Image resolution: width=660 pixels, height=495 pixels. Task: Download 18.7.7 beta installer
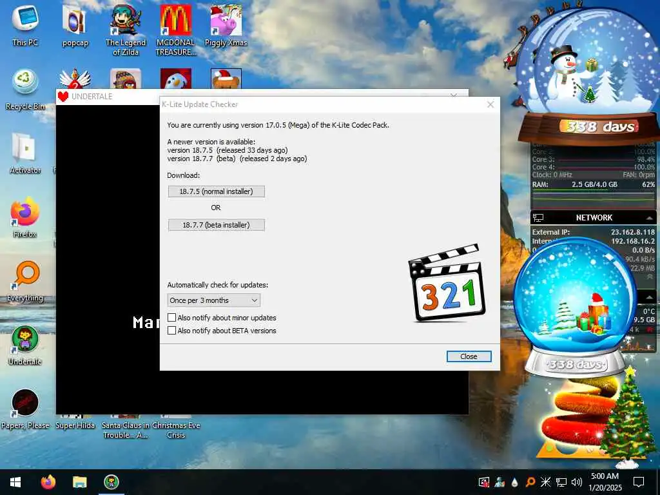pyautogui.click(x=217, y=225)
